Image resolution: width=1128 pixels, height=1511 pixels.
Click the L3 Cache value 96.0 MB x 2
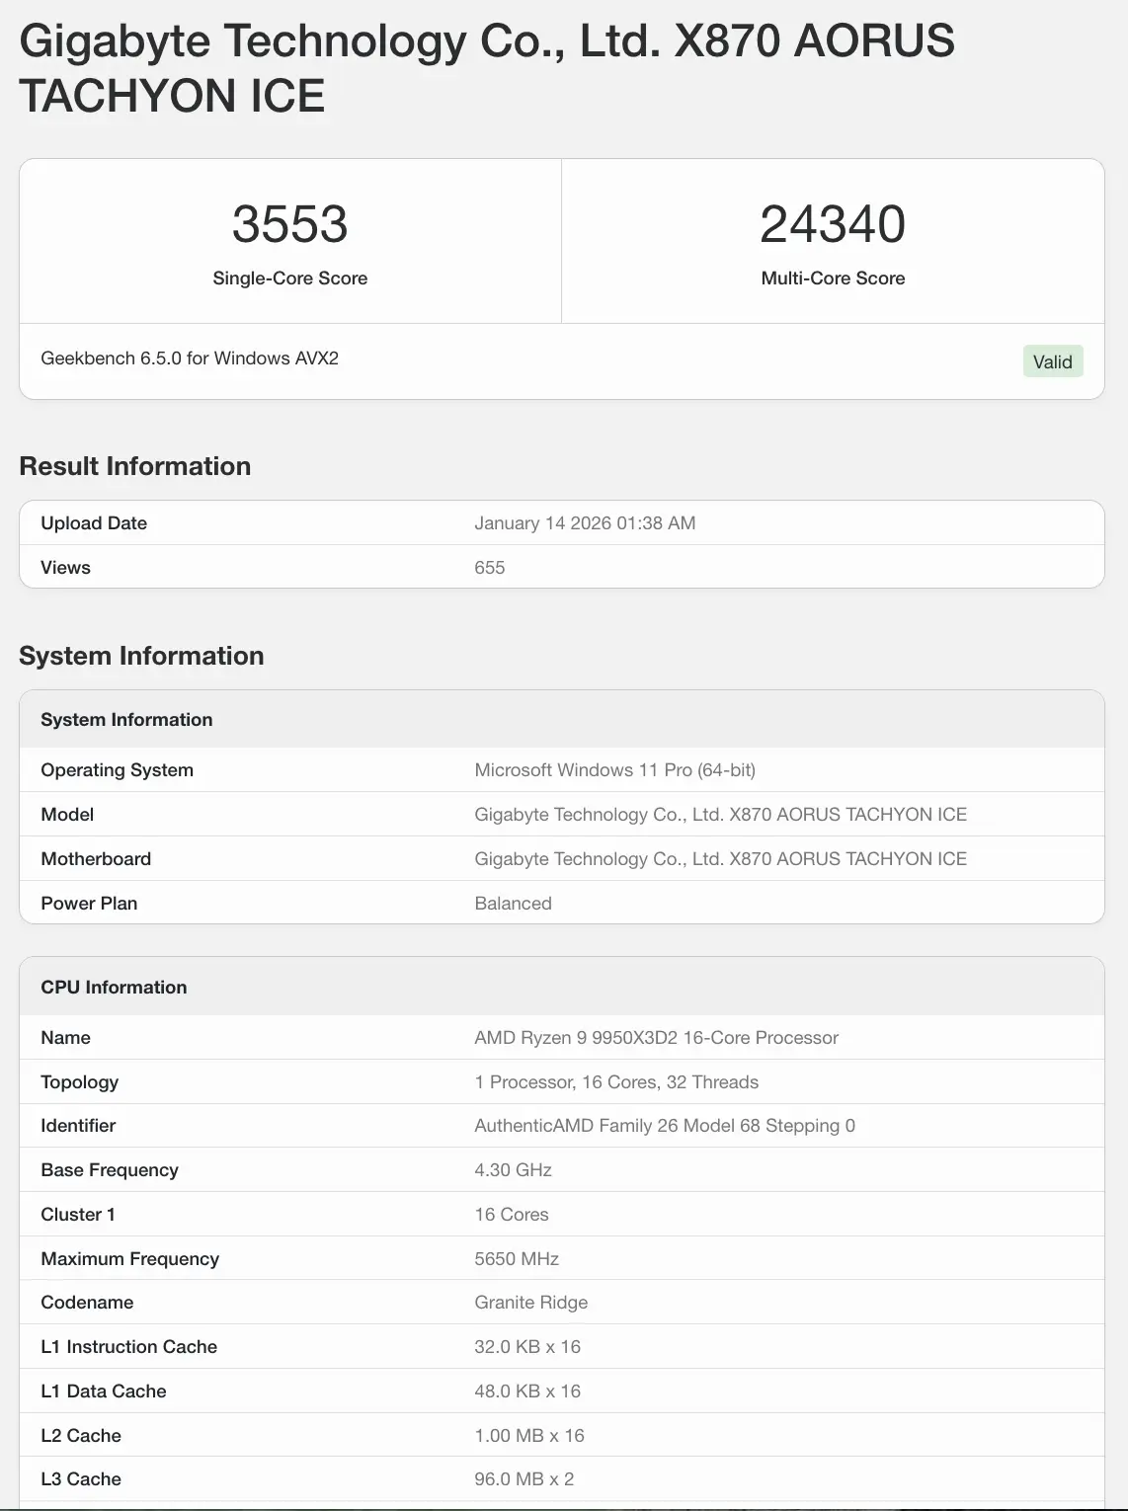524,1479
